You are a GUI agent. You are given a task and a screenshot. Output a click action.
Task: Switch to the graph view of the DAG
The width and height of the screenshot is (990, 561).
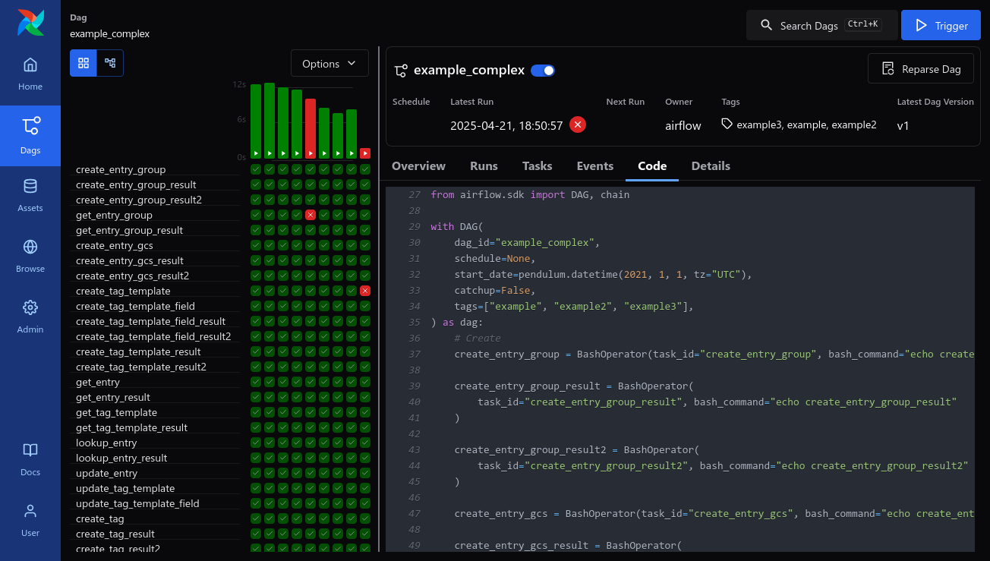coord(110,63)
